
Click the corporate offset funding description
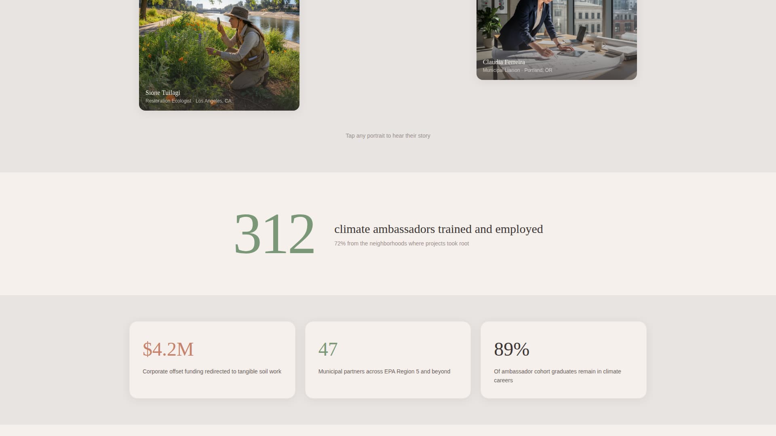coord(212,371)
